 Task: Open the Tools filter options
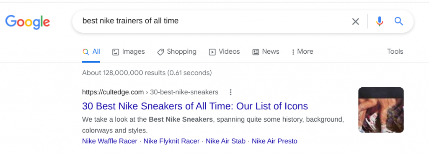pyautogui.click(x=395, y=52)
